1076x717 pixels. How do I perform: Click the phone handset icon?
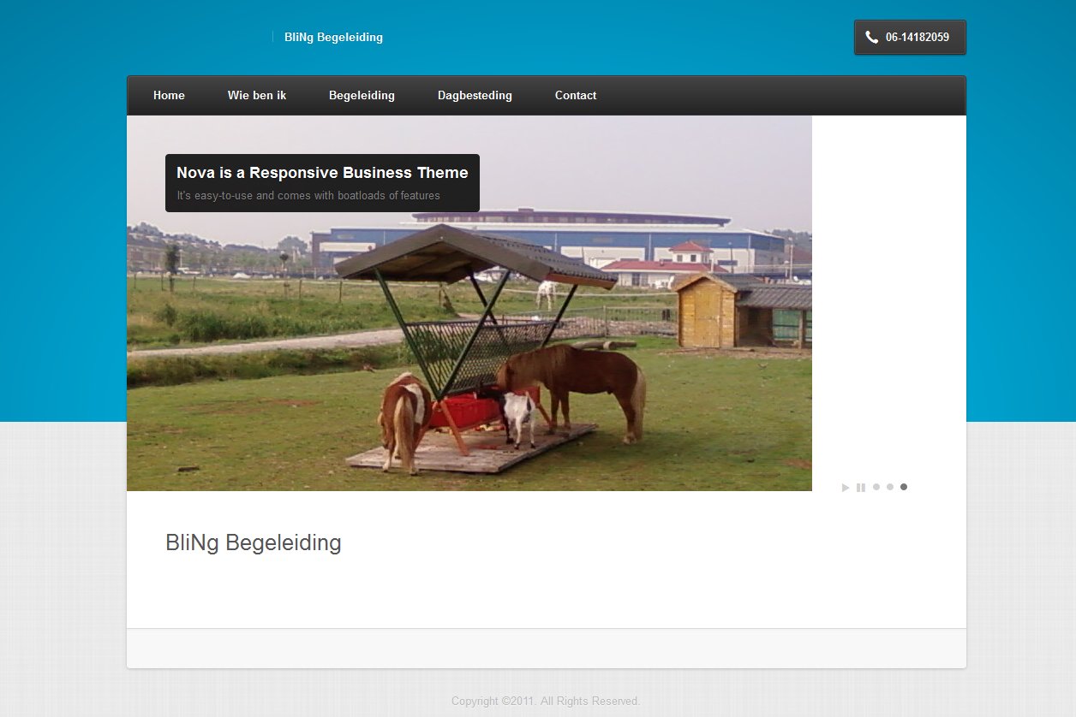(872, 38)
